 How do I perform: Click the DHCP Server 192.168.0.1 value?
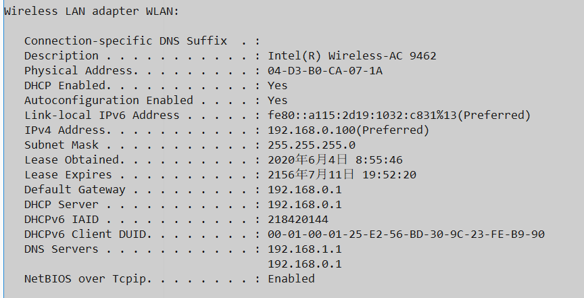[x=305, y=205]
